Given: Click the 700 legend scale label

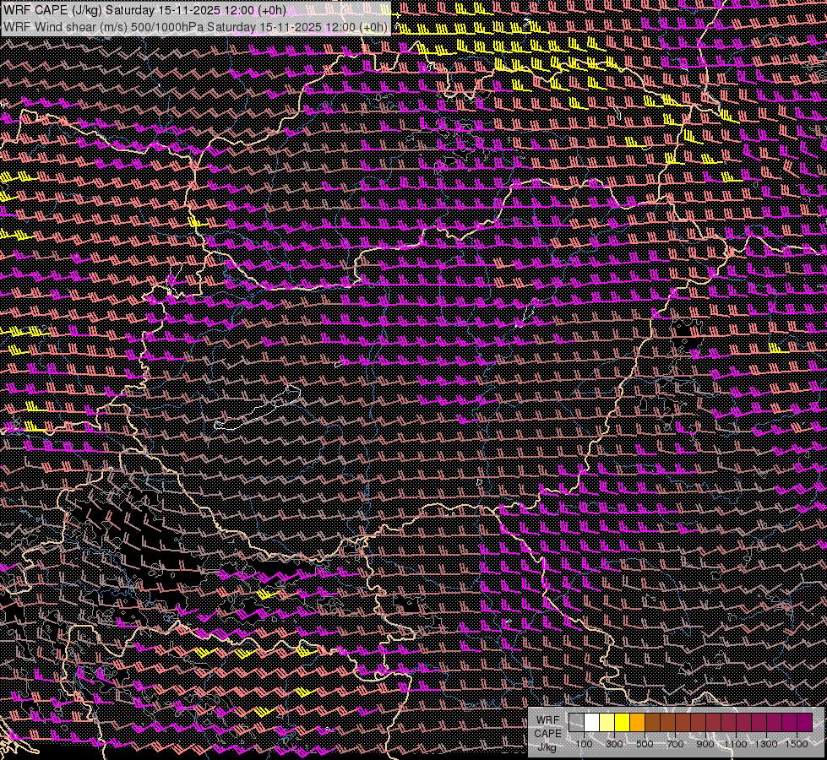Looking at the screenshot, I should (675, 744).
